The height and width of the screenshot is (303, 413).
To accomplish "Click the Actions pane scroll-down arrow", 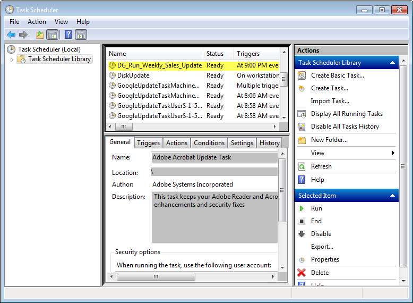I will [x=403, y=281].
